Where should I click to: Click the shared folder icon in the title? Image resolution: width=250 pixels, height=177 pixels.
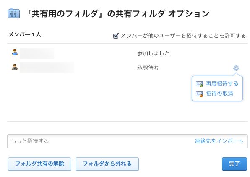(x=14, y=13)
